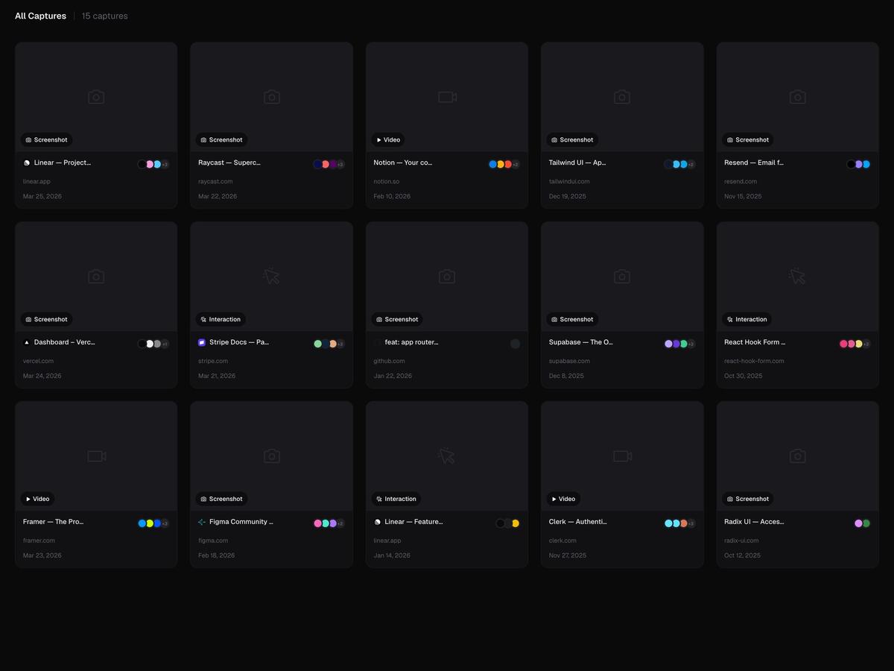
Task: Click camera placeholder icon in Raycast thumbnail
Action: (x=272, y=97)
